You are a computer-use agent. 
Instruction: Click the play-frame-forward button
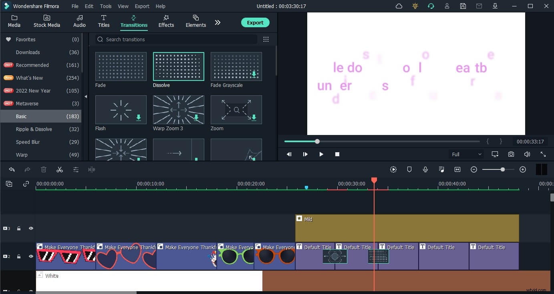point(305,154)
